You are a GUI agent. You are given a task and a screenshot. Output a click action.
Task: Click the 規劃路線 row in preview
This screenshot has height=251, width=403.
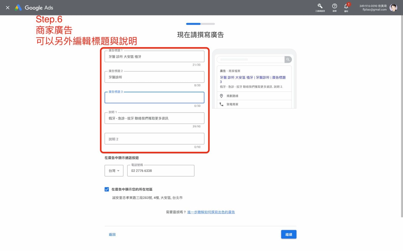pos(254,96)
